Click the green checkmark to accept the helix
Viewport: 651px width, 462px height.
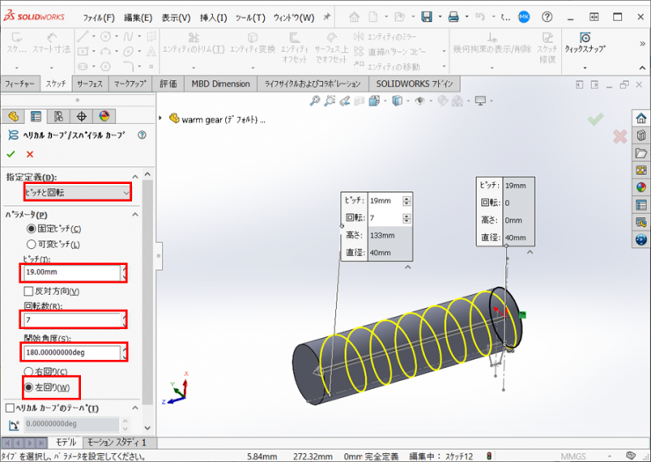tap(11, 154)
